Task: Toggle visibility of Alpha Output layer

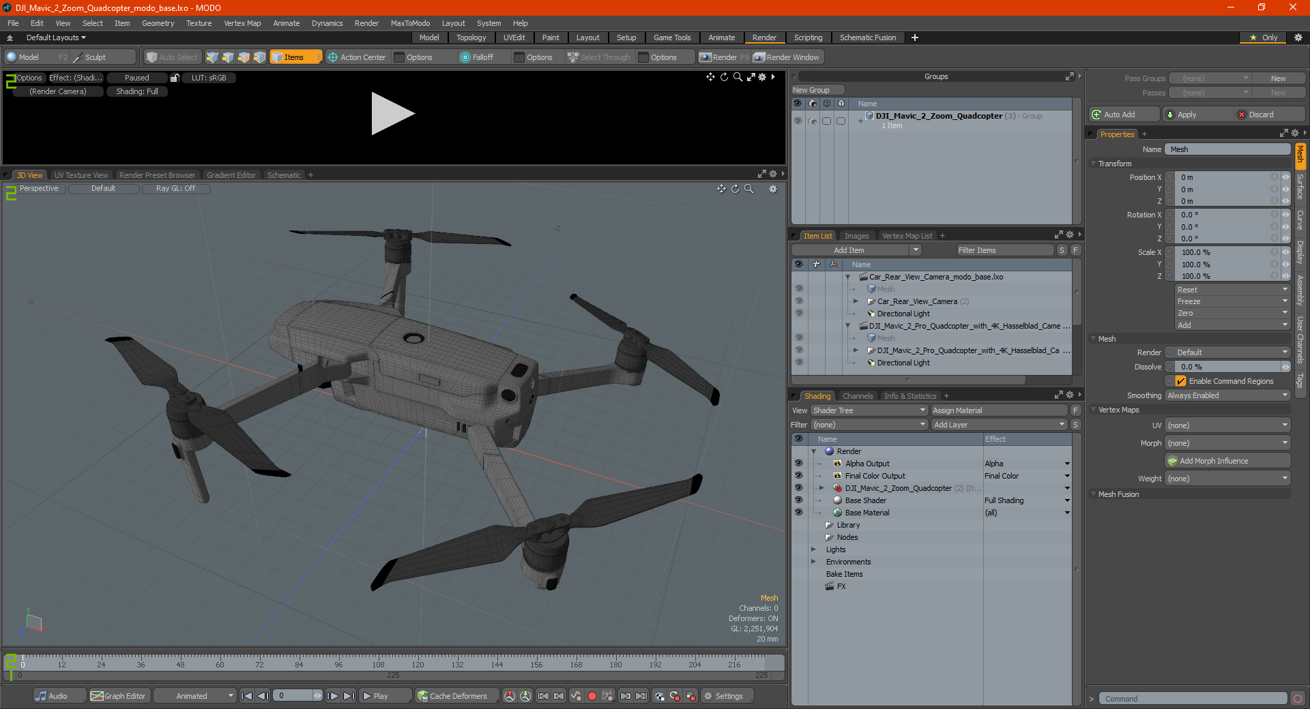Action: click(x=798, y=464)
